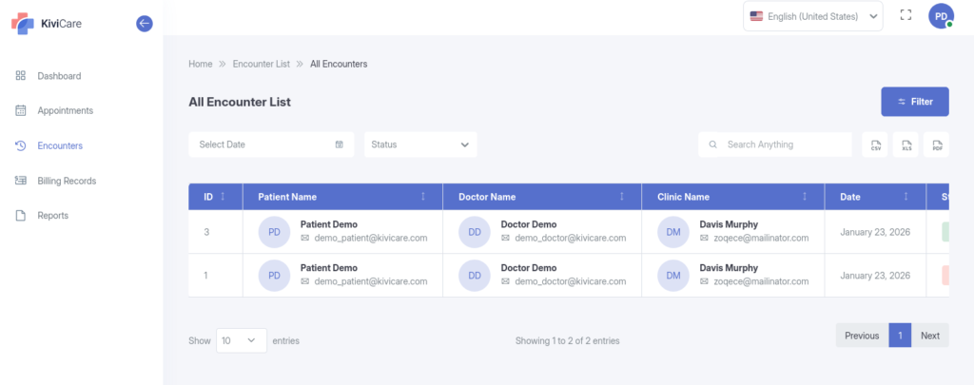Navigate to Home breadcrumb link
The image size is (974, 385).
pos(200,64)
